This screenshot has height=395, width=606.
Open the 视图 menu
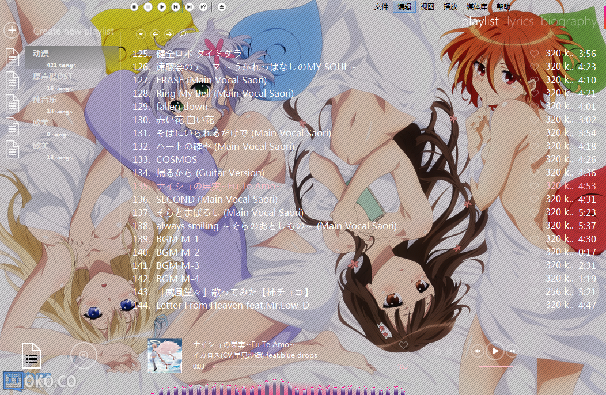point(427,6)
